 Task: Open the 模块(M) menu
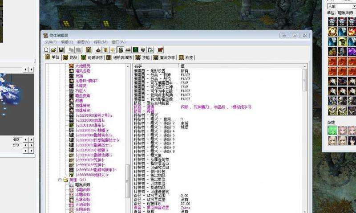pyautogui.click(x=101, y=42)
